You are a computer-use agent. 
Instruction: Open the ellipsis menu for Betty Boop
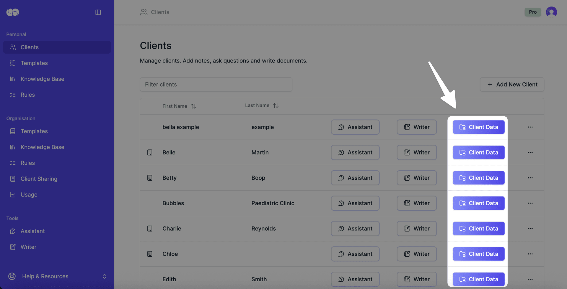pyautogui.click(x=530, y=178)
